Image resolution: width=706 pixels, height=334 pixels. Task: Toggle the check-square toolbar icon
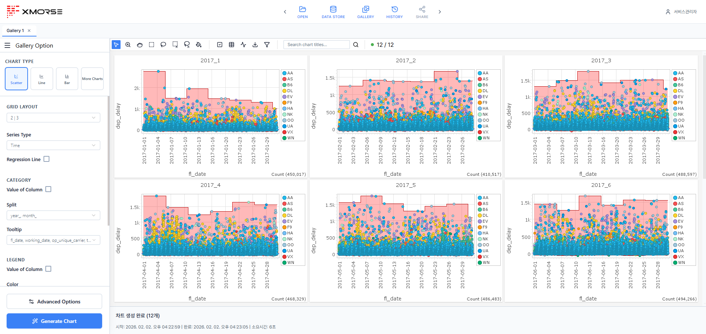(x=220, y=45)
